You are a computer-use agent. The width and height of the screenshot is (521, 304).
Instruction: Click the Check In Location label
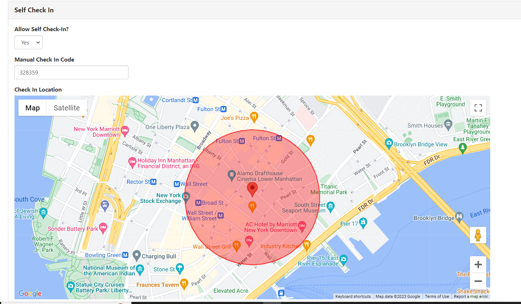click(38, 89)
